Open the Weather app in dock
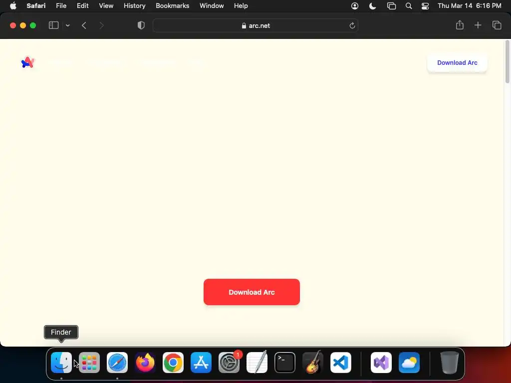 (x=409, y=363)
